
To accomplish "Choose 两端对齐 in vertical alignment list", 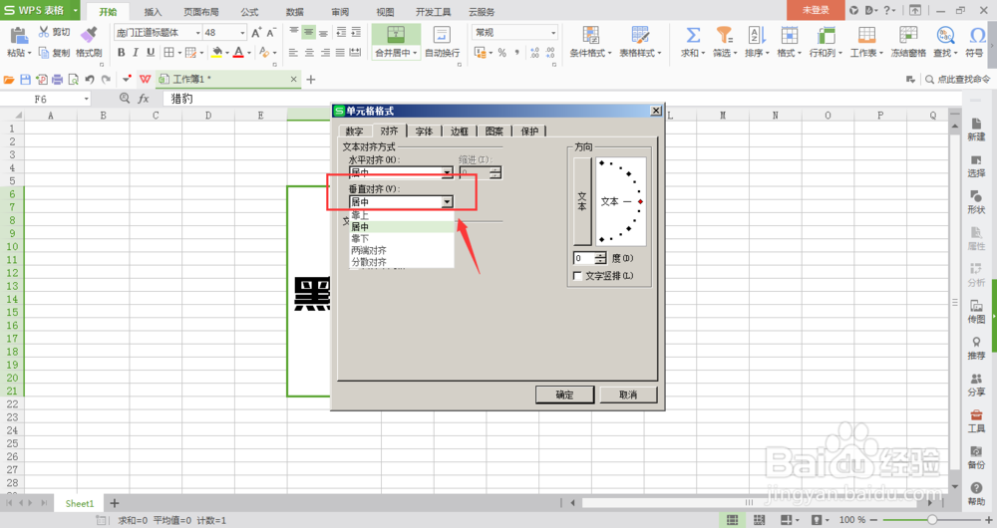I will click(x=402, y=250).
